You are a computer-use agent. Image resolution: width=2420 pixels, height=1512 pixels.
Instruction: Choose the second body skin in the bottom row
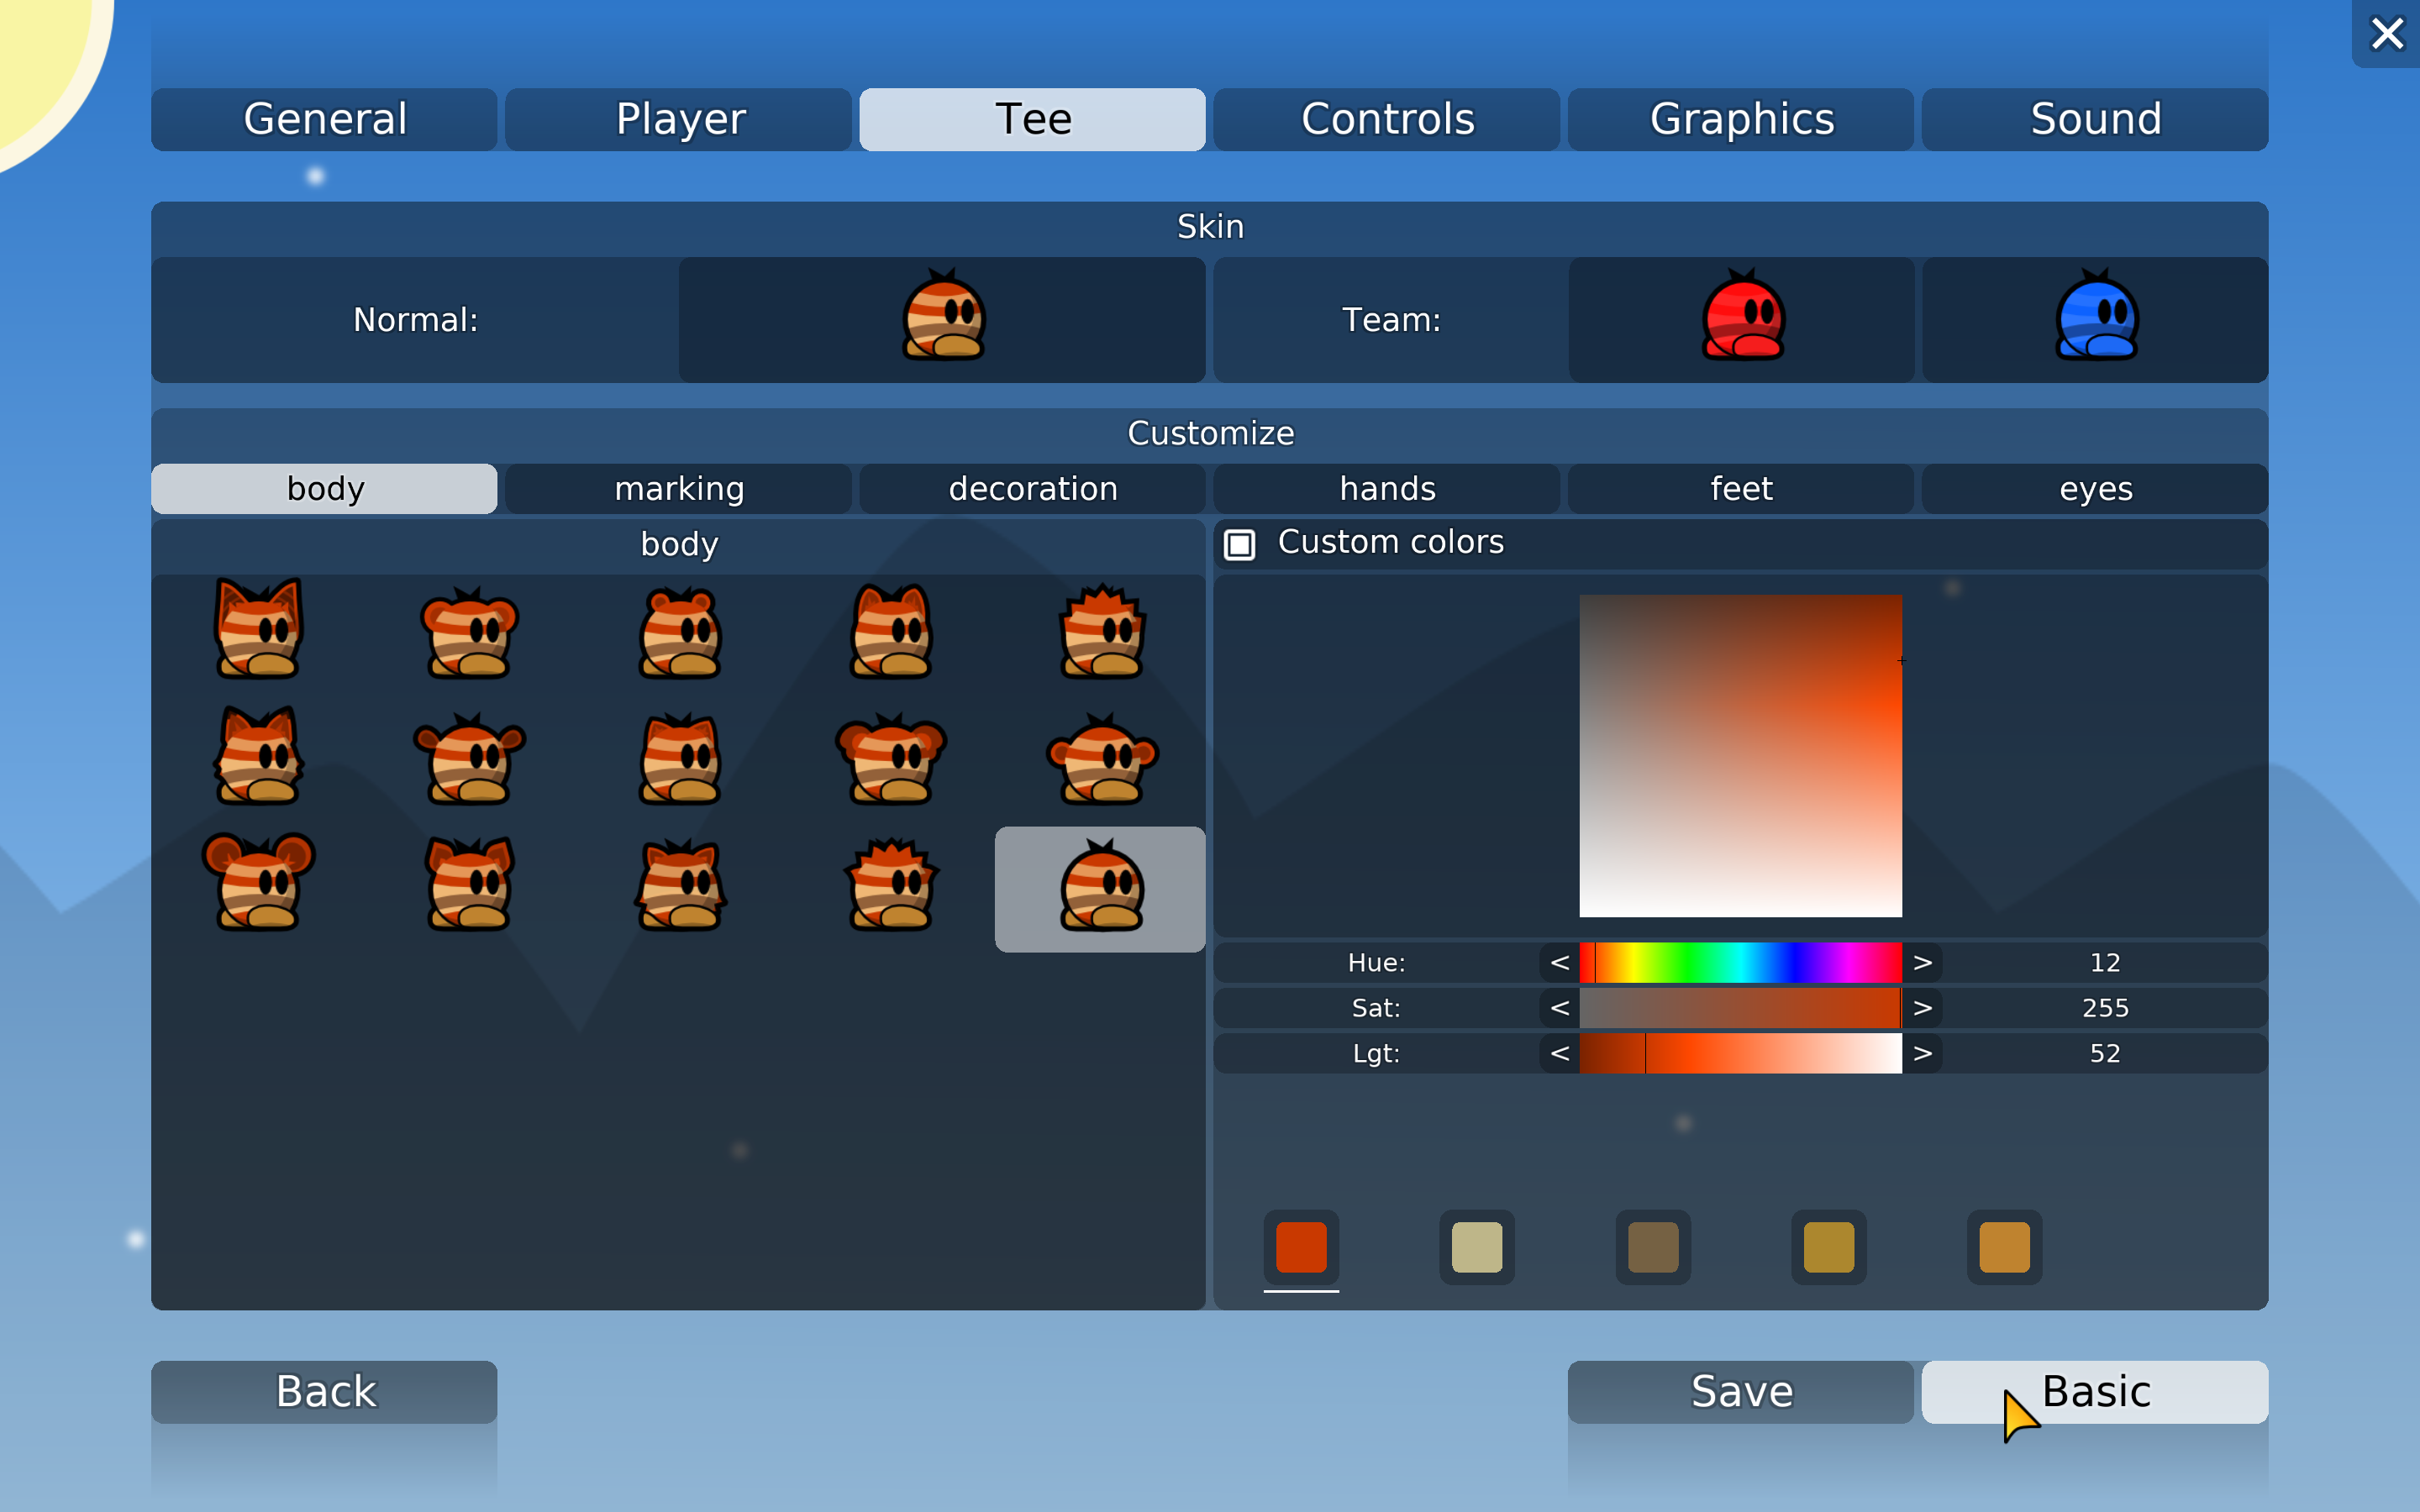(469, 885)
